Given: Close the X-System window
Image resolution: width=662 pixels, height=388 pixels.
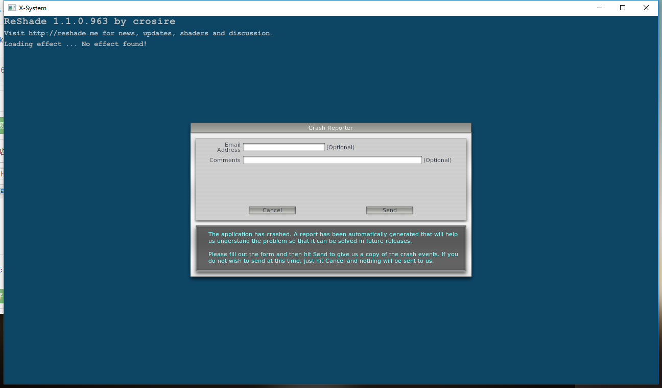Looking at the screenshot, I should tap(646, 8).
